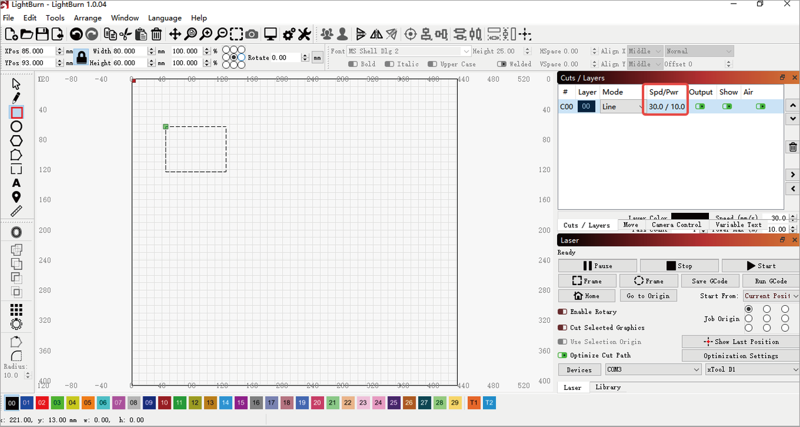Viewport: 800px width, 427px height.
Task: Click the Redo arrow icon
Action: click(x=92, y=35)
